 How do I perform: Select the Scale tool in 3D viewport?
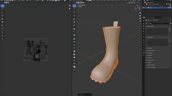click(74, 19)
